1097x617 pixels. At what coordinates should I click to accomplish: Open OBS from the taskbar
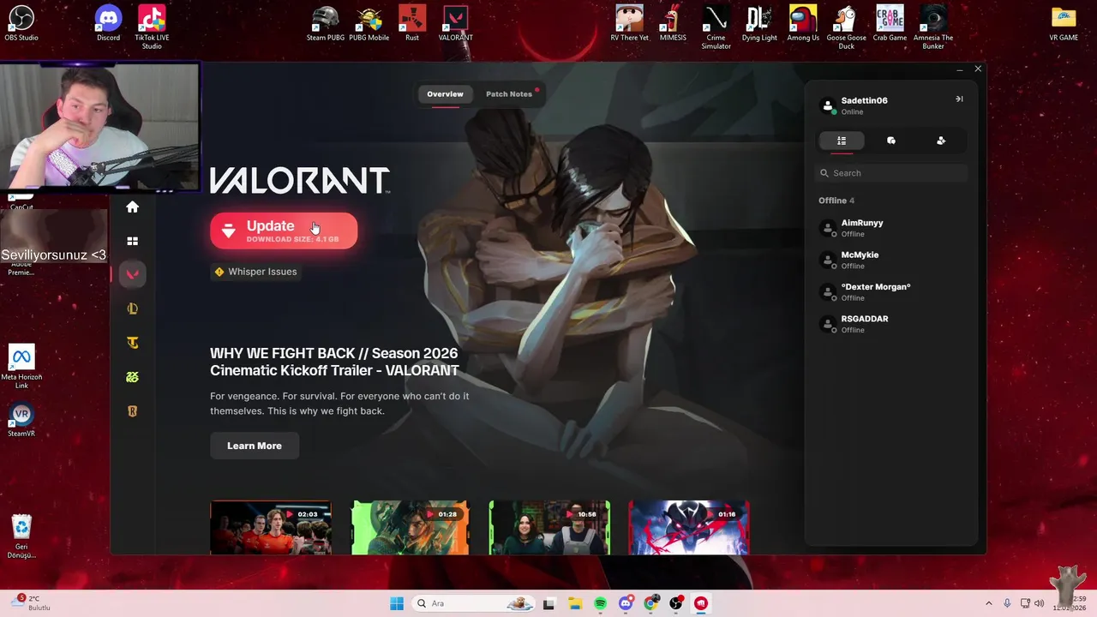click(676, 603)
